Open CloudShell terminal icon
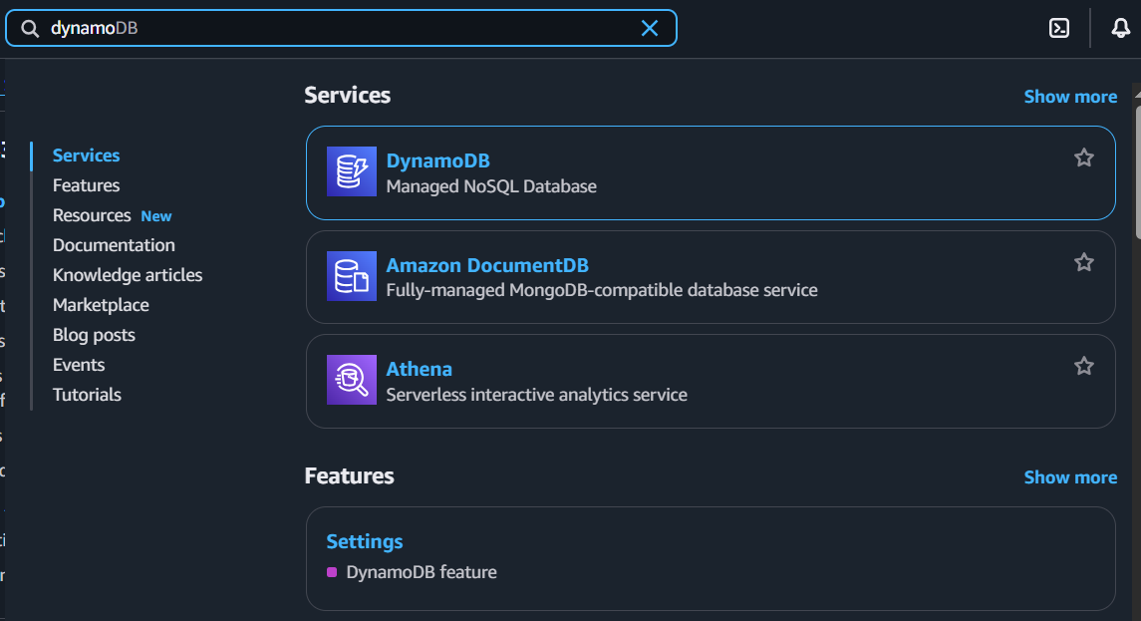 coord(1058,28)
